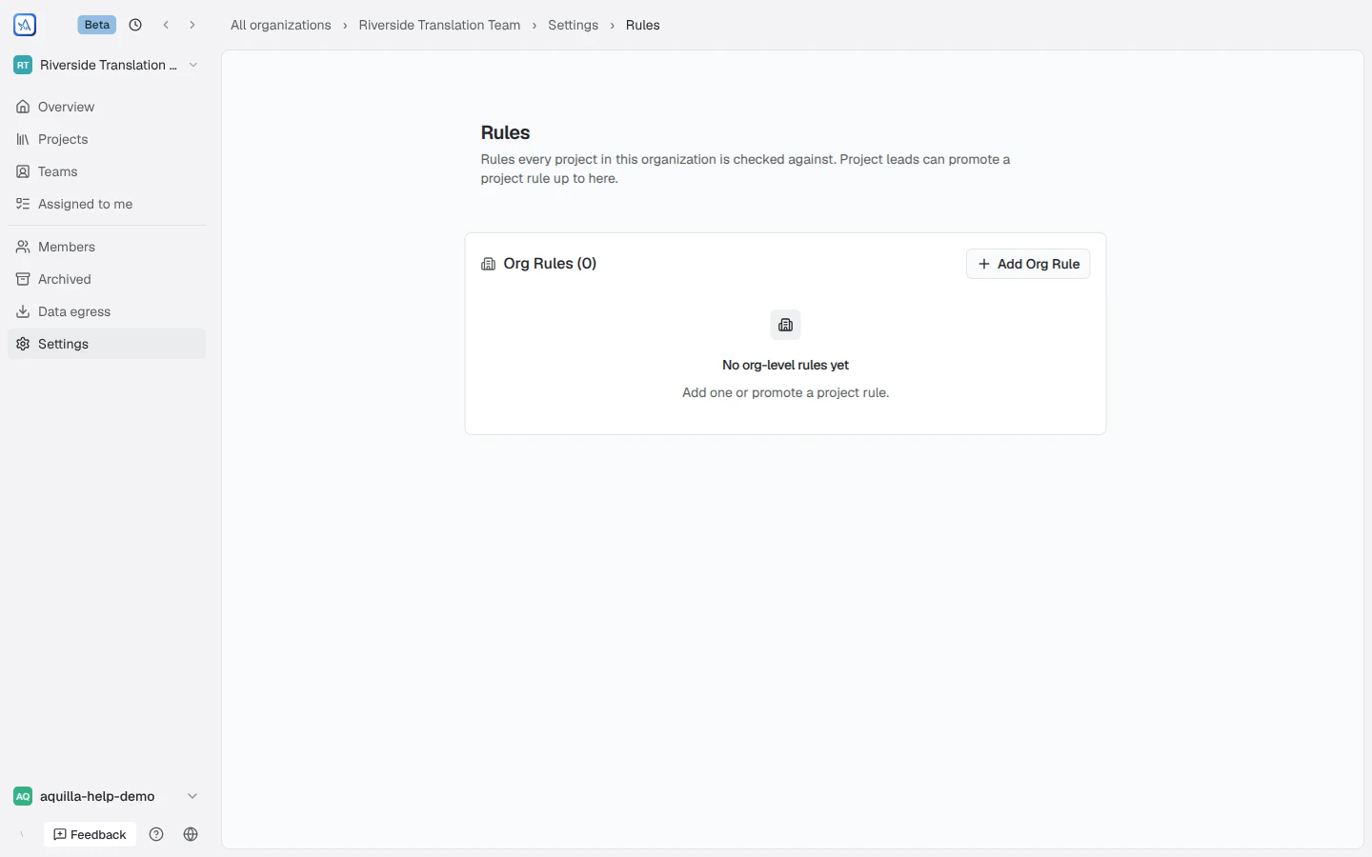
Task: Expand the Riverside Translation organization switcher
Action: coord(107,65)
